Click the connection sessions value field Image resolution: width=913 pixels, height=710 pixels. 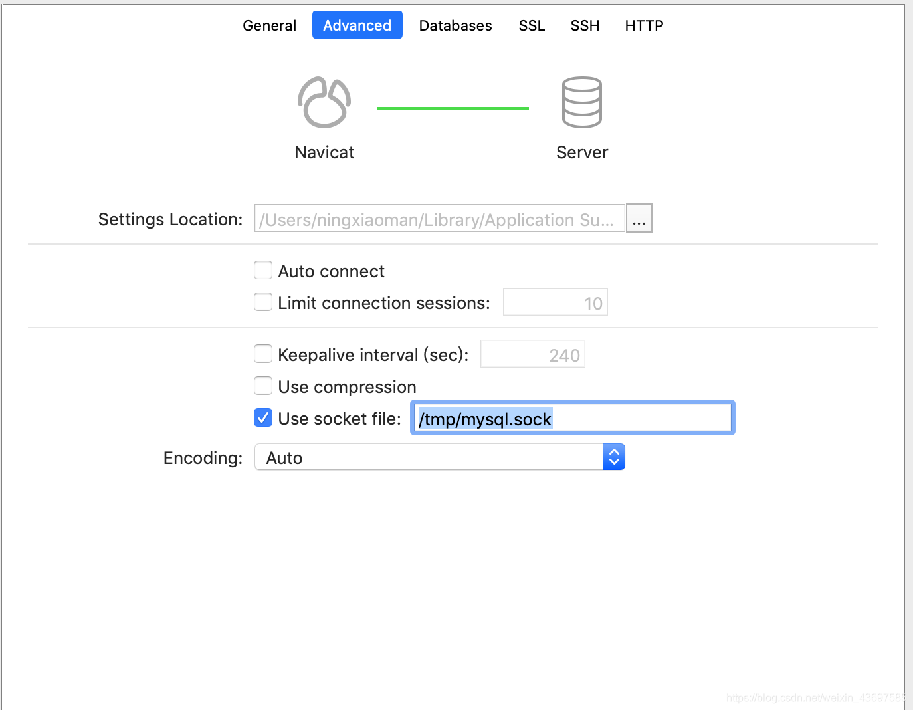tap(556, 302)
